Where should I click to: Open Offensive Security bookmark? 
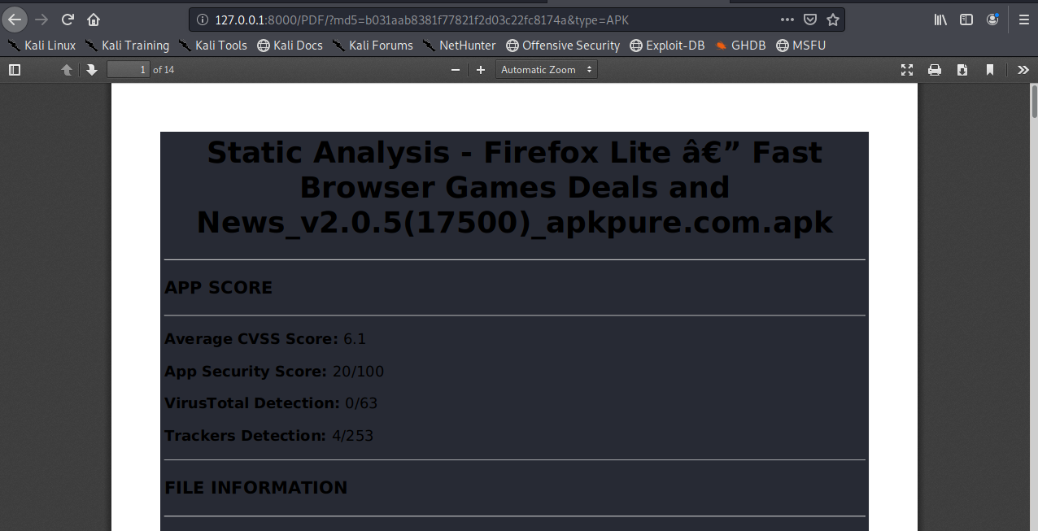[x=563, y=46]
